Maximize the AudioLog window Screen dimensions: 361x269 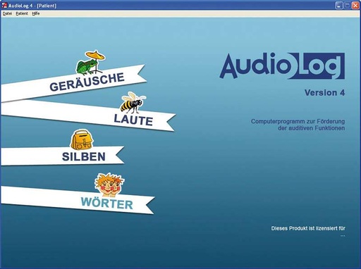tap(347, 6)
